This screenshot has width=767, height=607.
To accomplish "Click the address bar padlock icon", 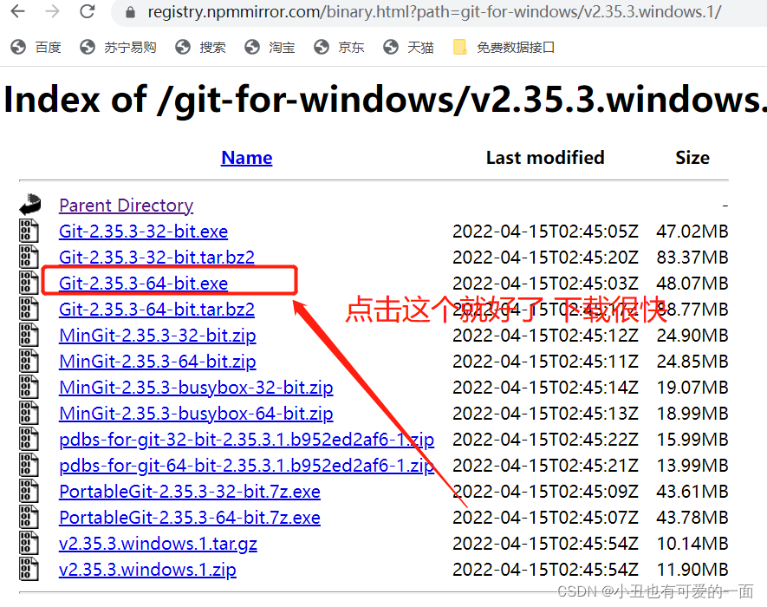I will click(x=130, y=12).
